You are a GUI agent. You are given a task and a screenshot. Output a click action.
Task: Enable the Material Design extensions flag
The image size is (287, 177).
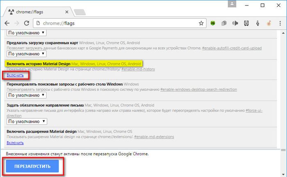[15, 143]
